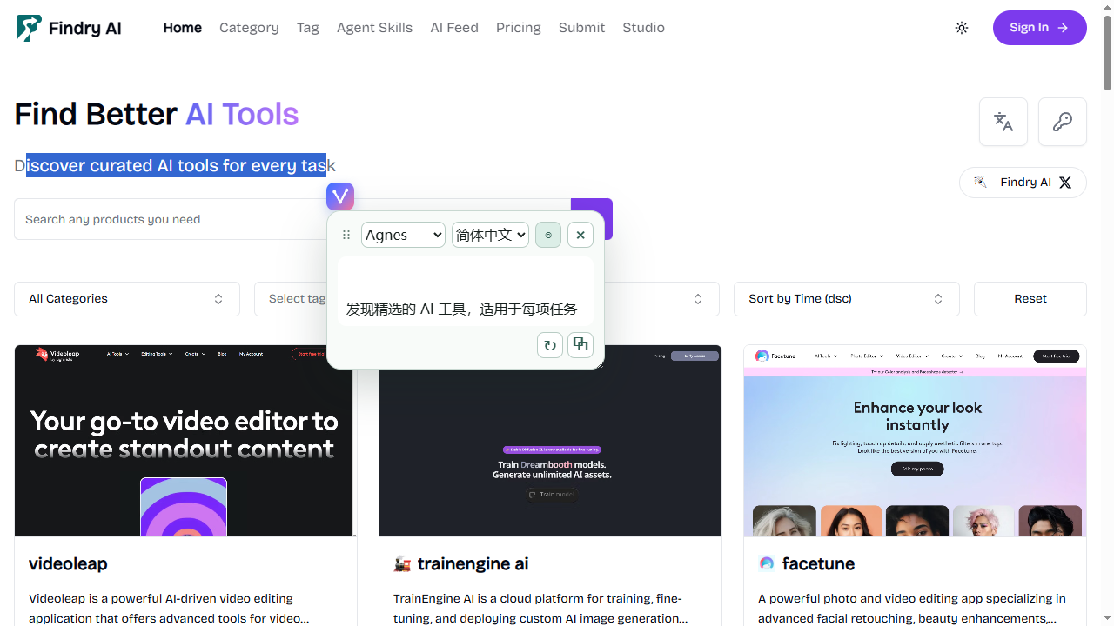The image size is (1114, 626).
Task: Open the Submit nav item
Action: point(581,28)
